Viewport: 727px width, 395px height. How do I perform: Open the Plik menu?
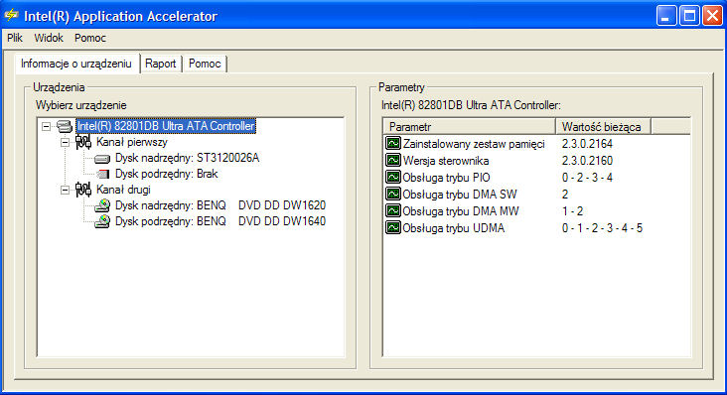click(14, 38)
